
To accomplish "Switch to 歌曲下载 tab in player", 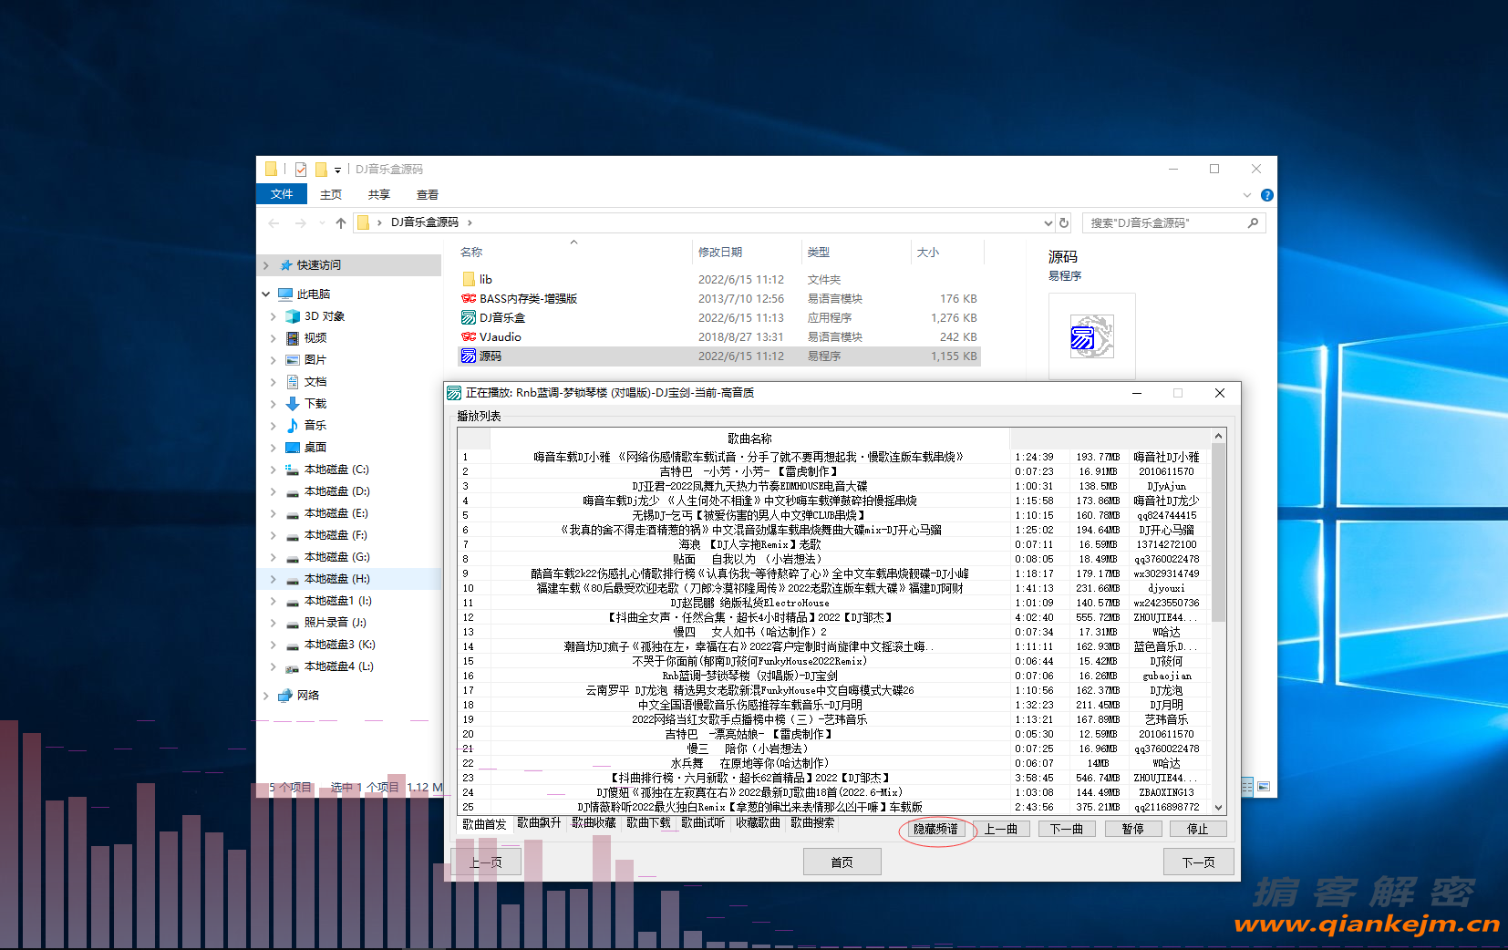I will pyautogui.click(x=649, y=822).
